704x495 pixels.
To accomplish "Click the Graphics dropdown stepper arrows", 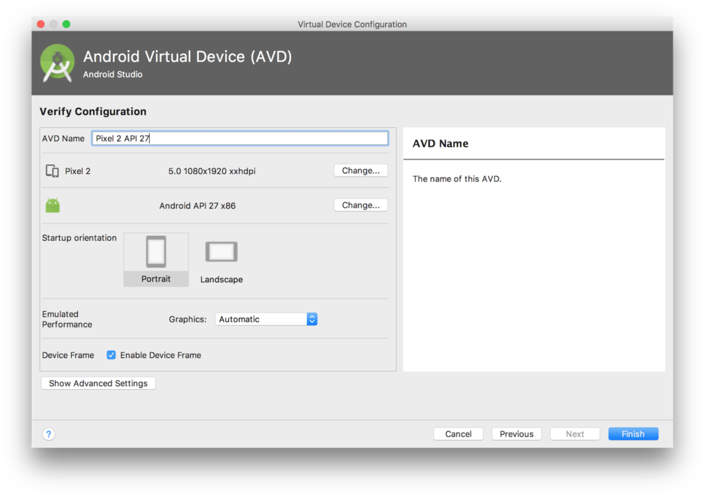I will click(x=311, y=319).
